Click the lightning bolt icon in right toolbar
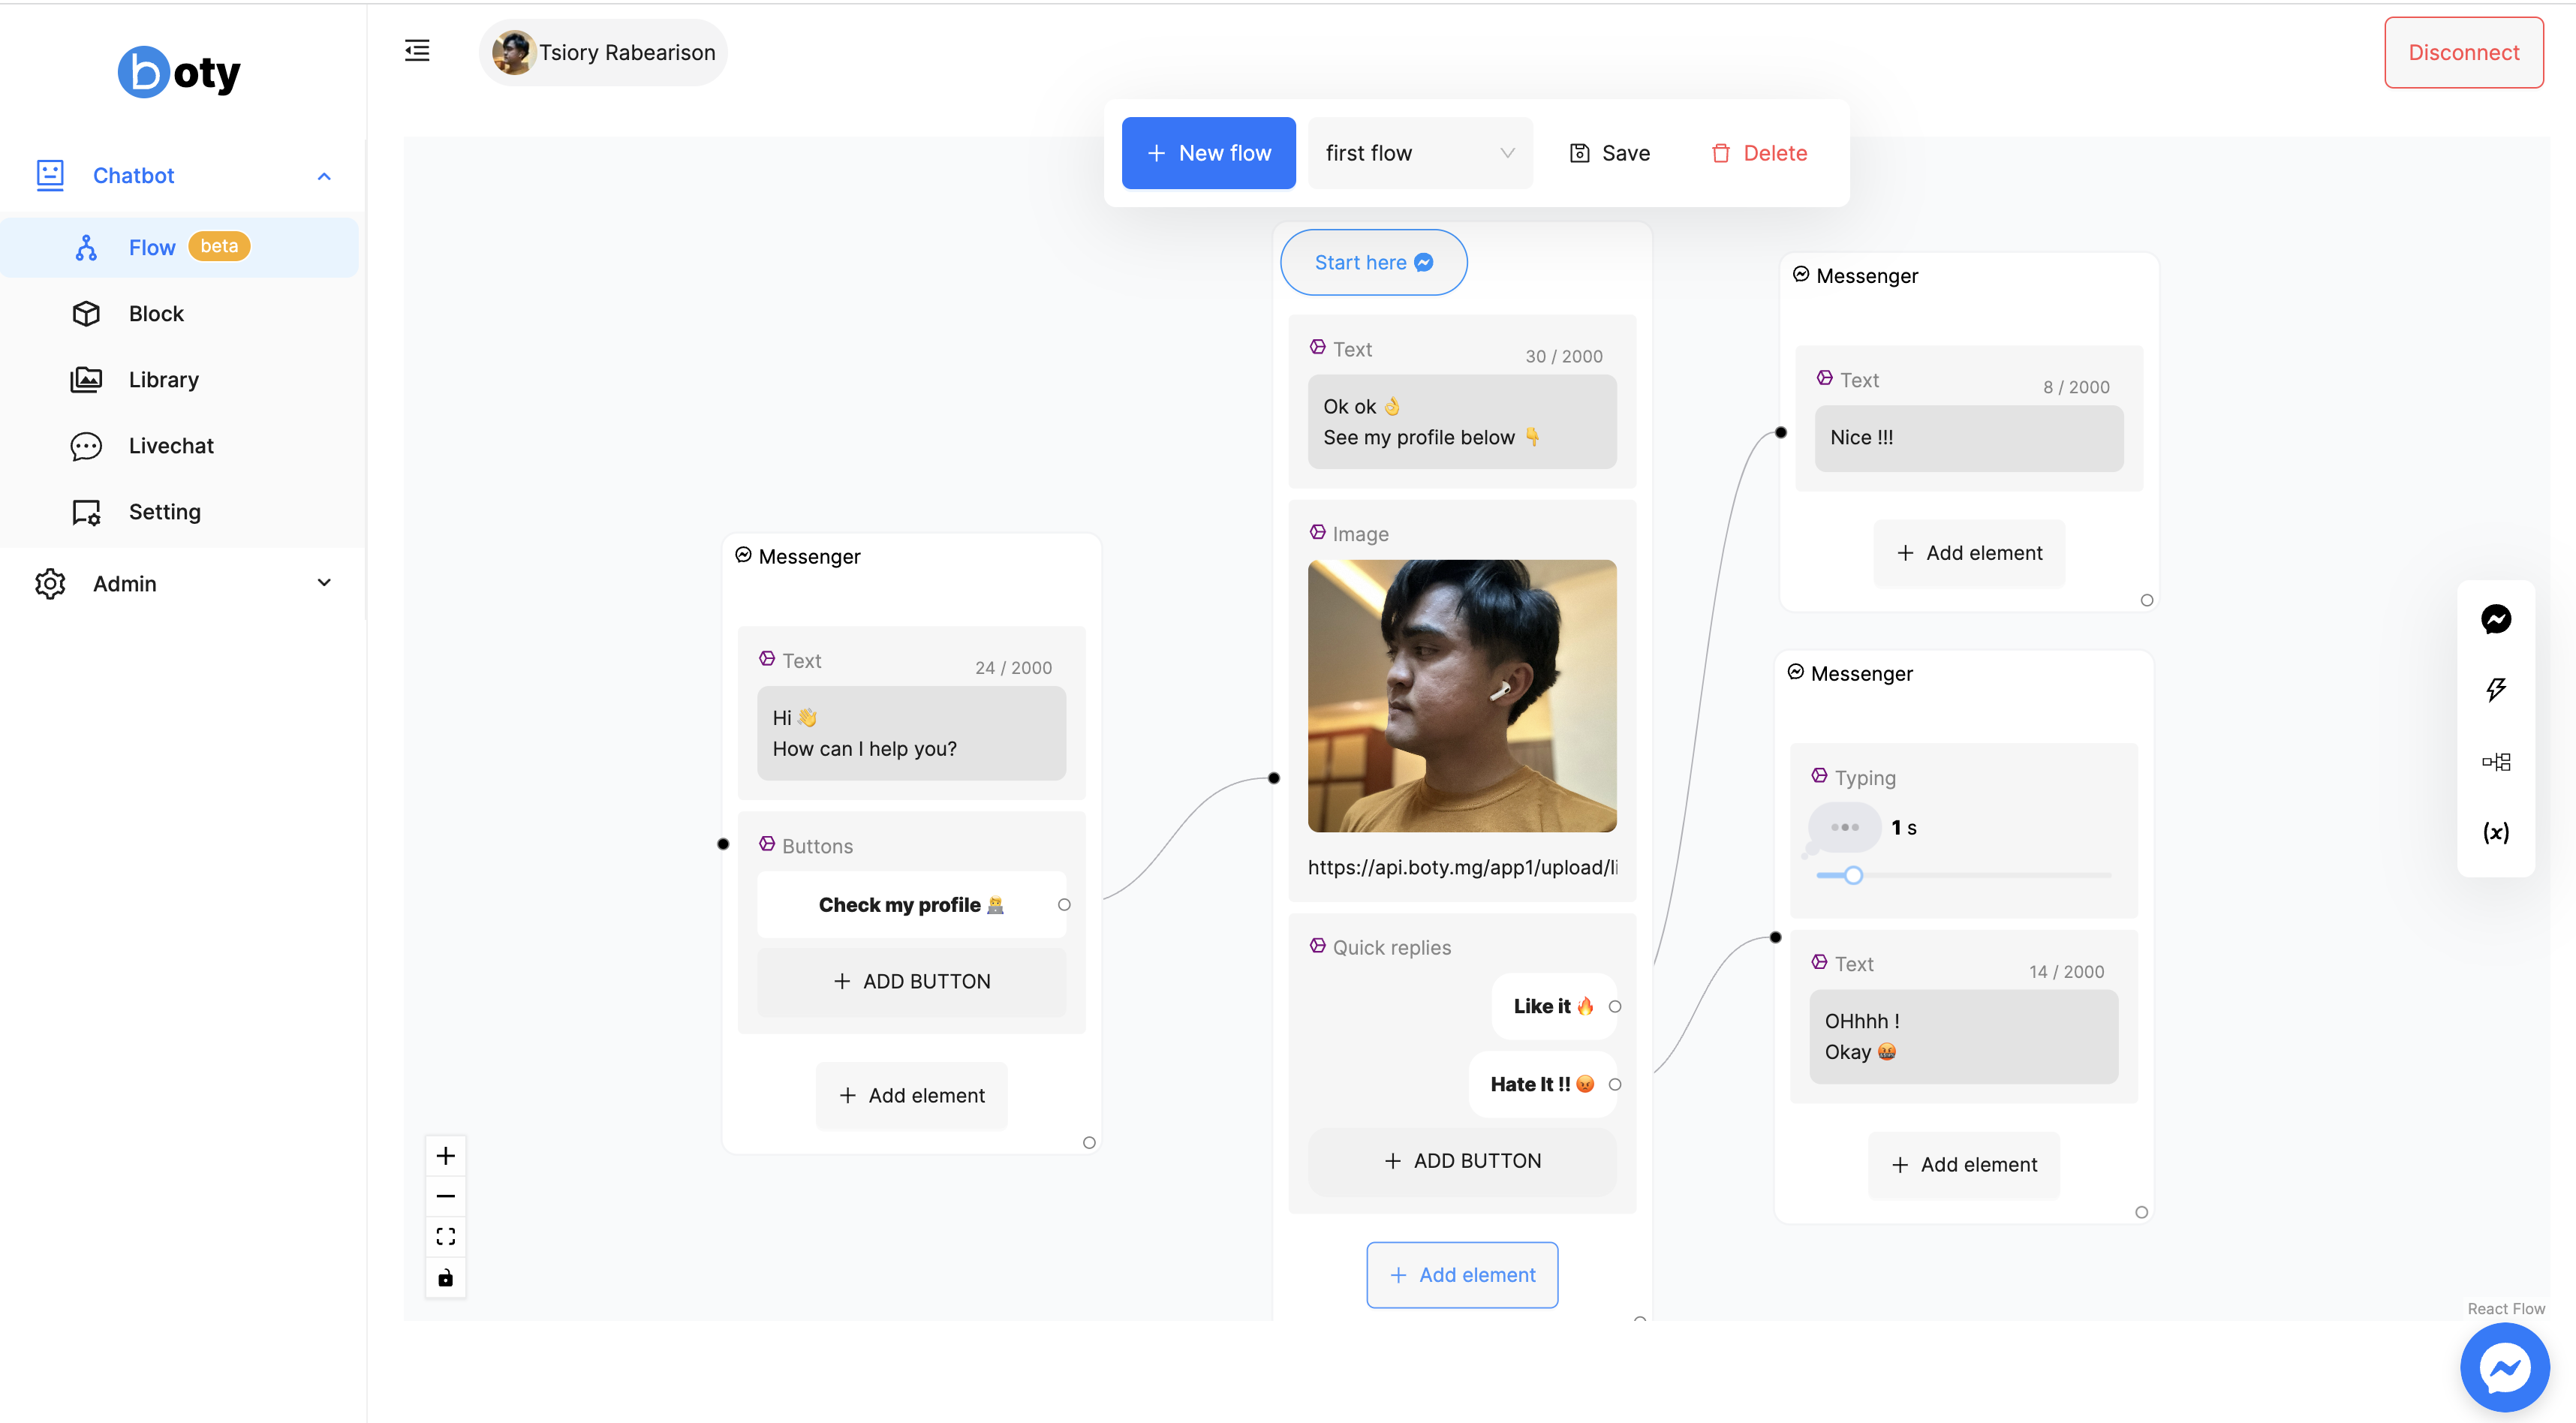 point(2495,690)
